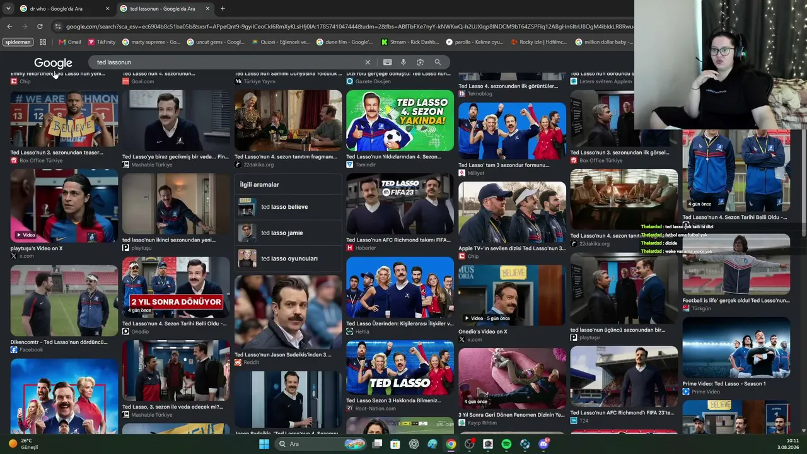Open the Türkgün 'Football is life' image
The width and height of the screenshot is (807, 454).
click(736, 264)
